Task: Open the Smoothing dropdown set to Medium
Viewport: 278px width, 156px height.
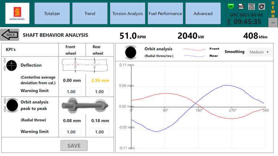Action: point(259,52)
